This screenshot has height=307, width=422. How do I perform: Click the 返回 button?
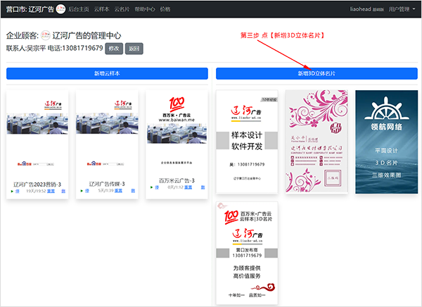[134, 49]
